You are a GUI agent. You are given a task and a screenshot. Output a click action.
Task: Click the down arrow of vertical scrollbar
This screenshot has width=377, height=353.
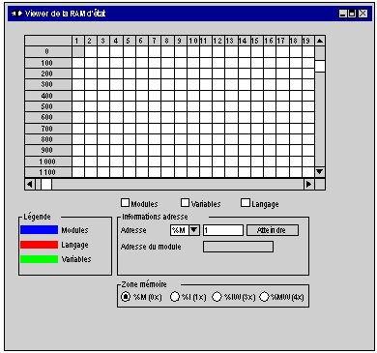tap(320, 172)
